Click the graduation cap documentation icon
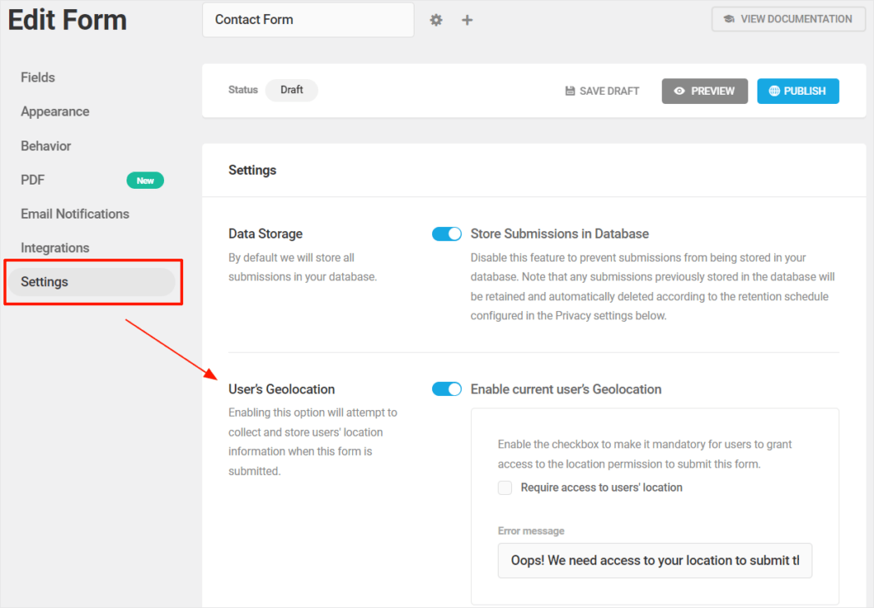 pos(728,19)
